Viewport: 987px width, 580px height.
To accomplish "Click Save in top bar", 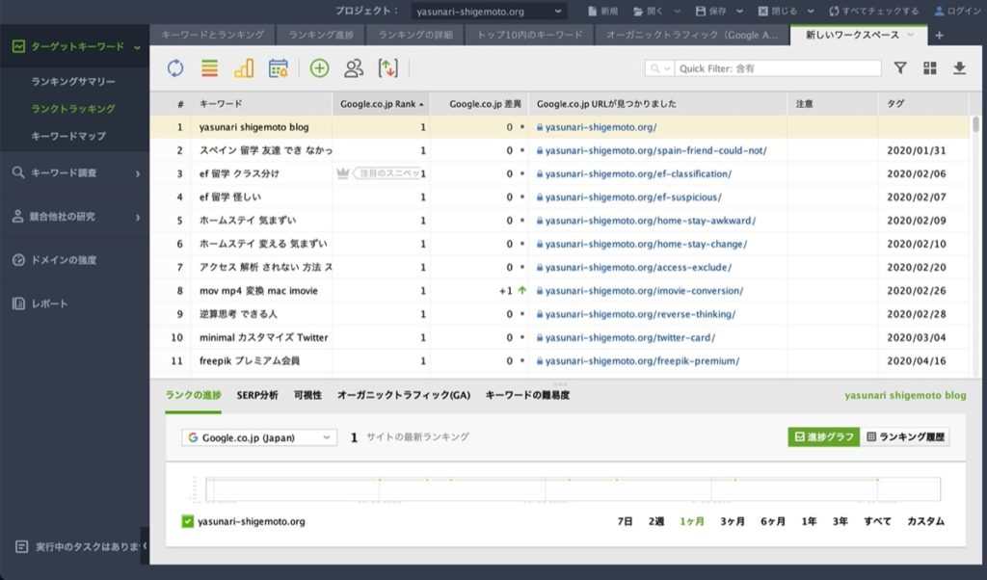I will pyautogui.click(x=710, y=11).
